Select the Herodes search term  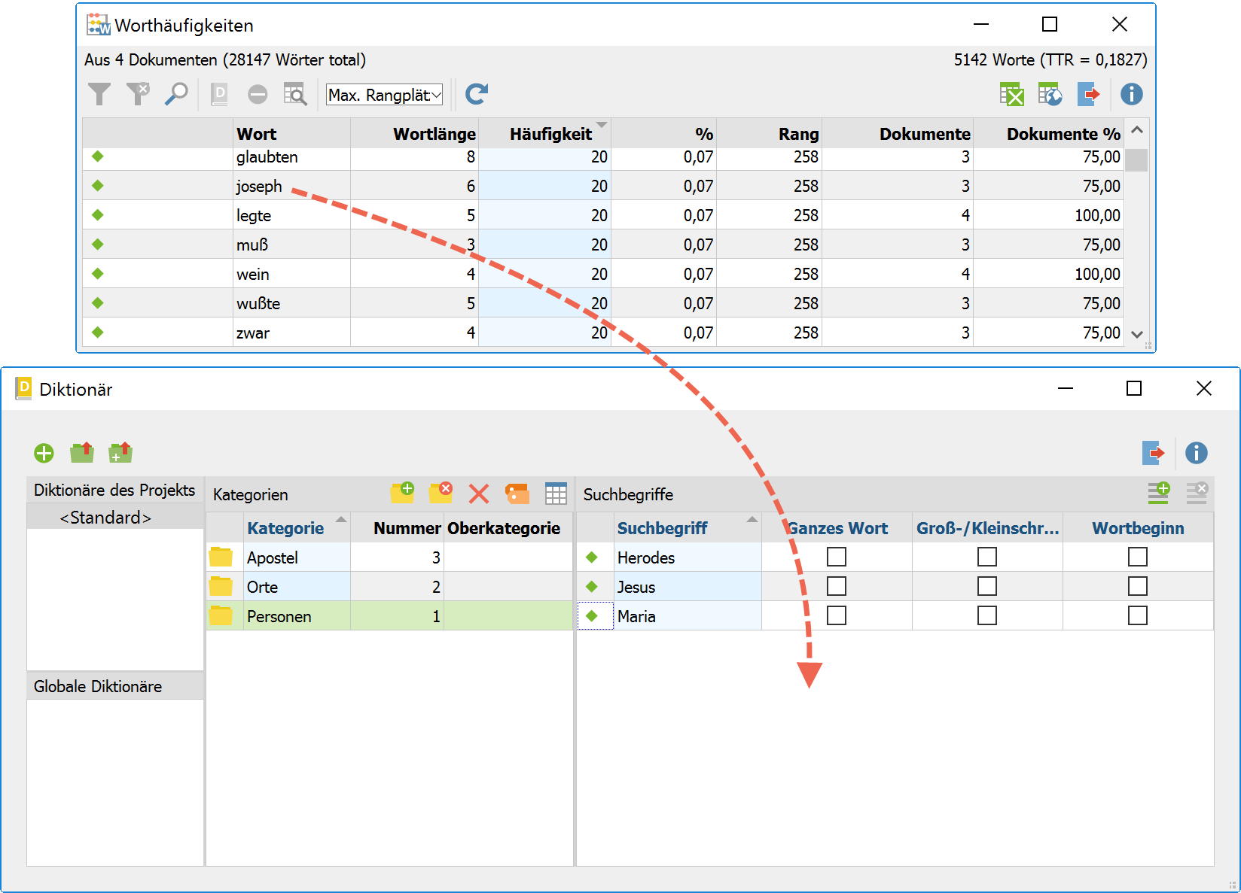pos(645,557)
